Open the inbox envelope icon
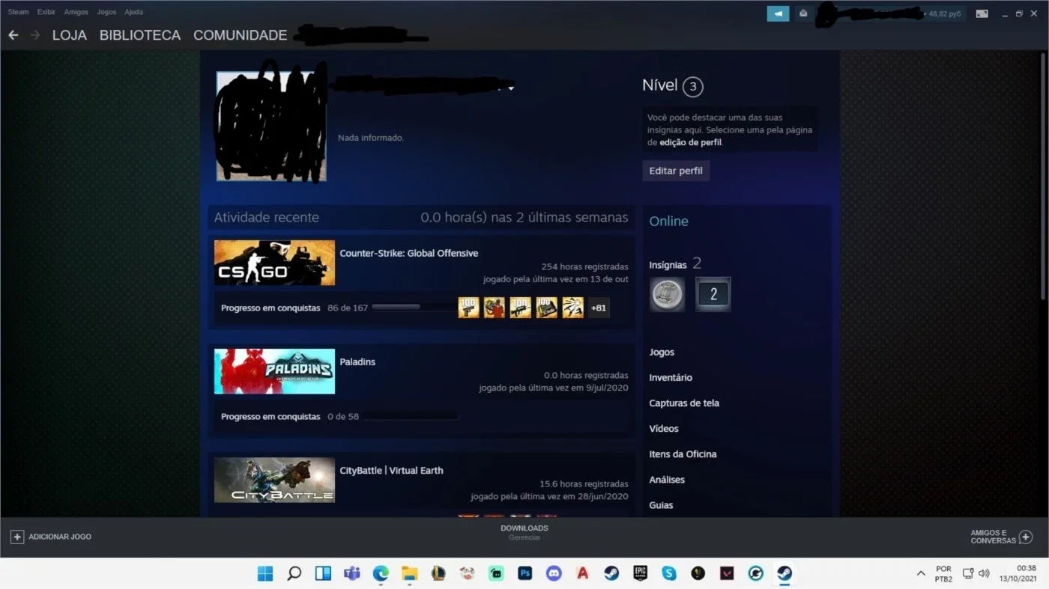Viewport: 1049px width, 589px height. [803, 13]
